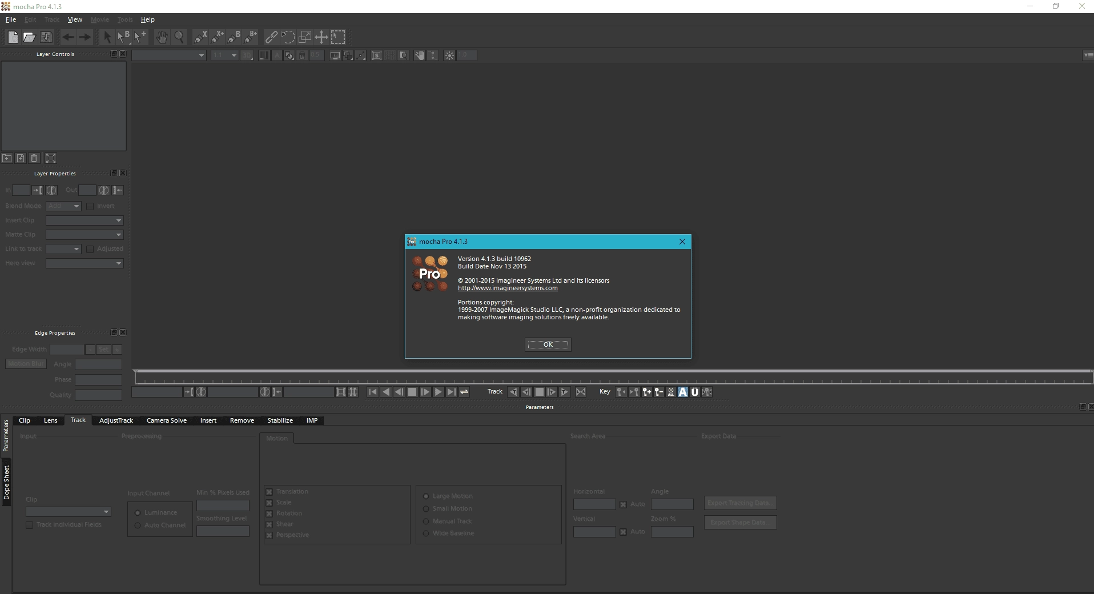The height and width of the screenshot is (594, 1094).
Task: Open the Insert Clip dropdown
Action: pyautogui.click(x=85, y=220)
